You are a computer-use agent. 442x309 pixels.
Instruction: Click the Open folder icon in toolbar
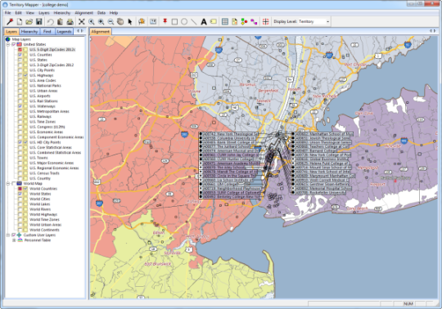click(29, 22)
